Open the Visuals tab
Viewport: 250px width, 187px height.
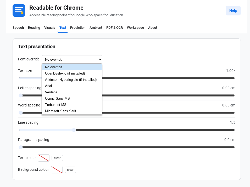tap(49, 27)
